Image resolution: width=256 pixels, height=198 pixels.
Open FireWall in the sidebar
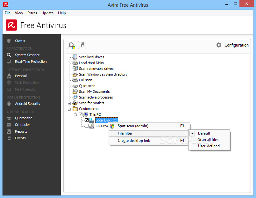[21, 76]
